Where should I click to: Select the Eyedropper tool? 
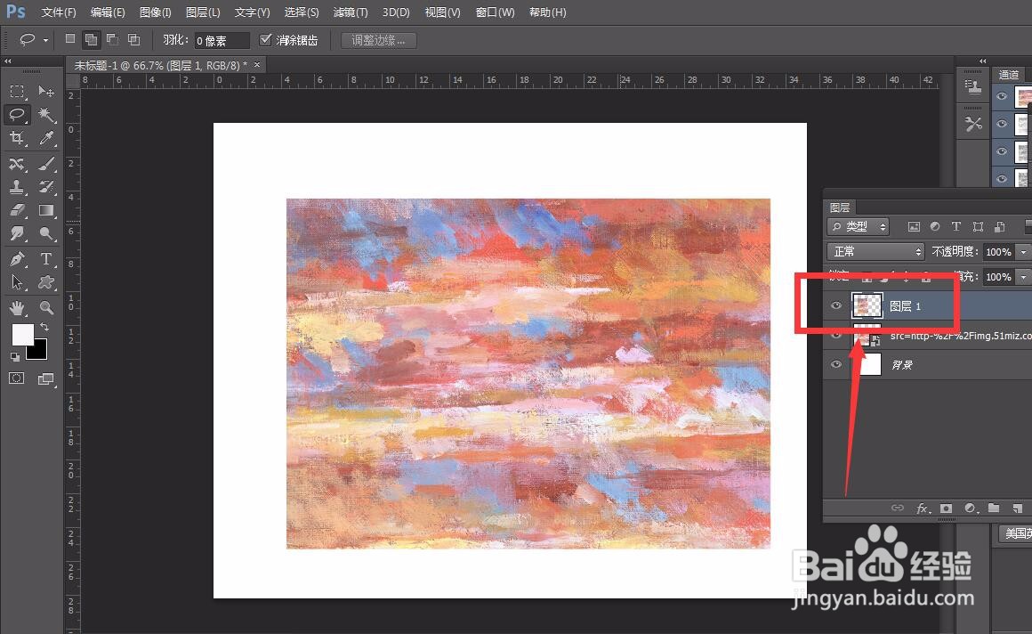[46, 138]
